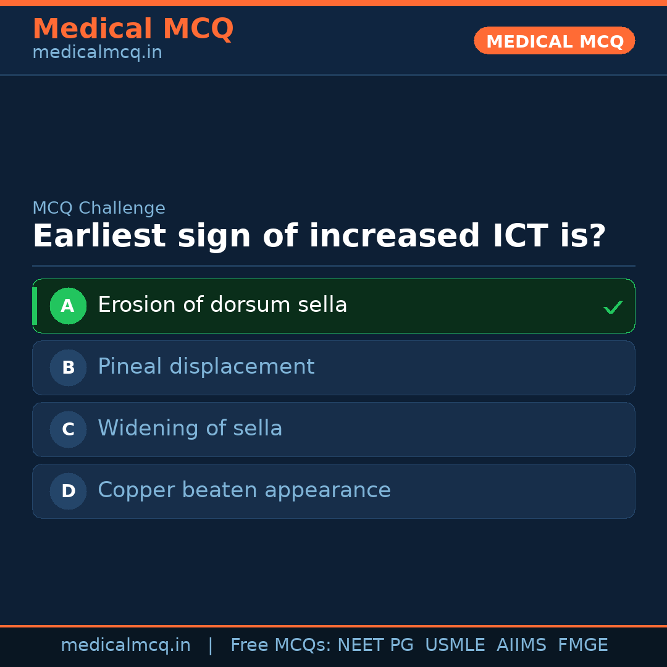Open the Medical MCQ title logo
Screen dimensions: 667x667
coord(133,29)
